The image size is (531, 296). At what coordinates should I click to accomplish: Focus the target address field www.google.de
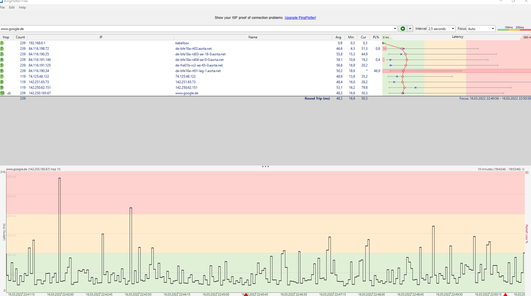197,29
